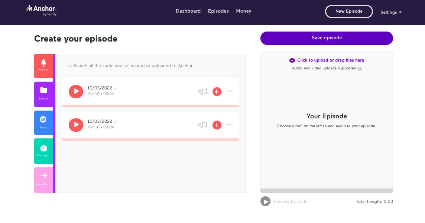Open the Record tool in sidebar
This screenshot has height=223, width=425.
click(x=43, y=66)
